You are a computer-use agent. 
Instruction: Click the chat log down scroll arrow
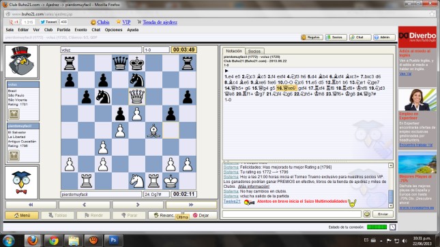(391, 205)
